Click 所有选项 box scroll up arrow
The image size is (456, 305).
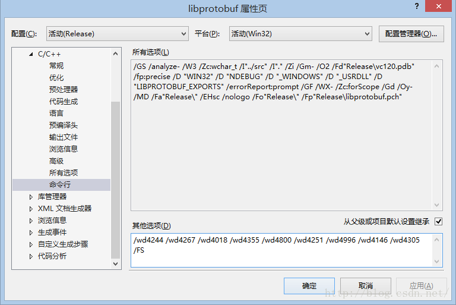pyautogui.click(x=436, y=66)
